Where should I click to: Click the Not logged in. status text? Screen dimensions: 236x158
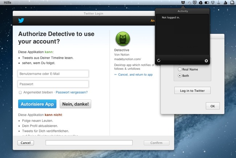(x=171, y=17)
